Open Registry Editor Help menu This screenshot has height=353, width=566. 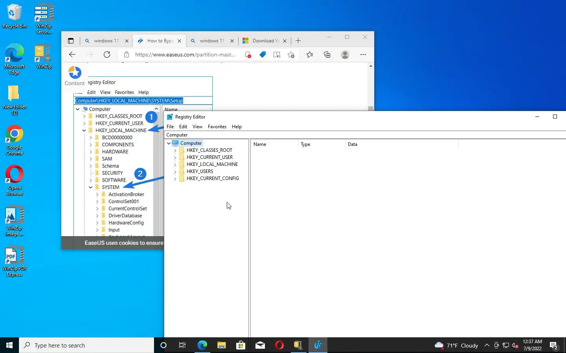[x=237, y=127]
